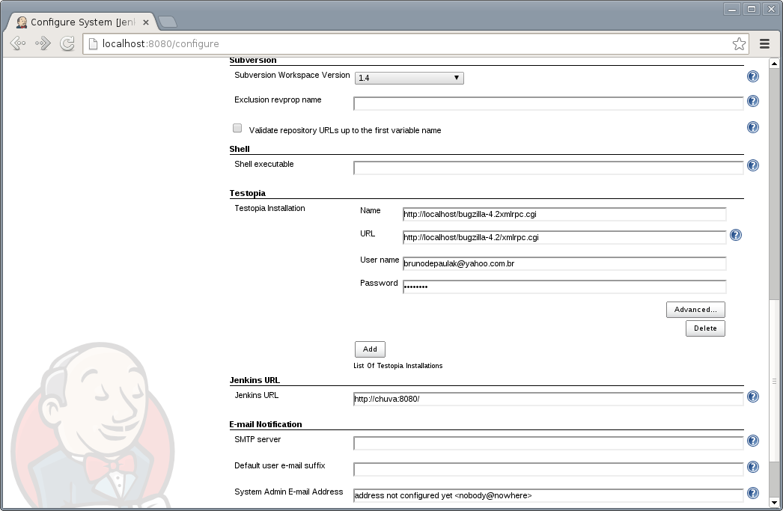Click scrollbar down arrow

pos(774,503)
